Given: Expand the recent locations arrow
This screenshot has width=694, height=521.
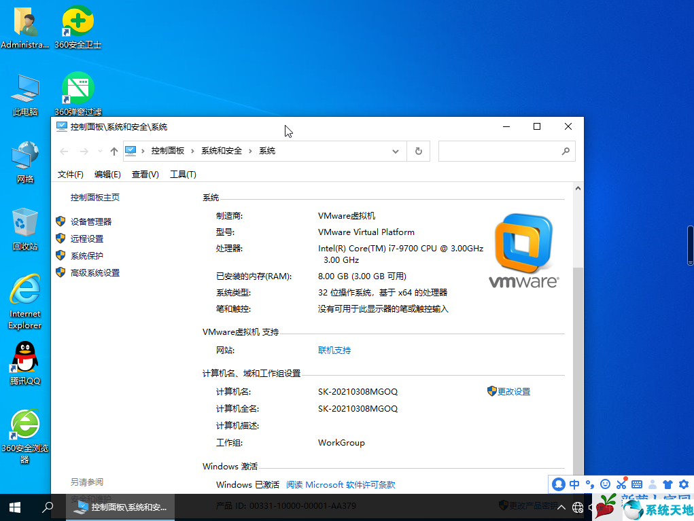Looking at the screenshot, I should (x=101, y=151).
